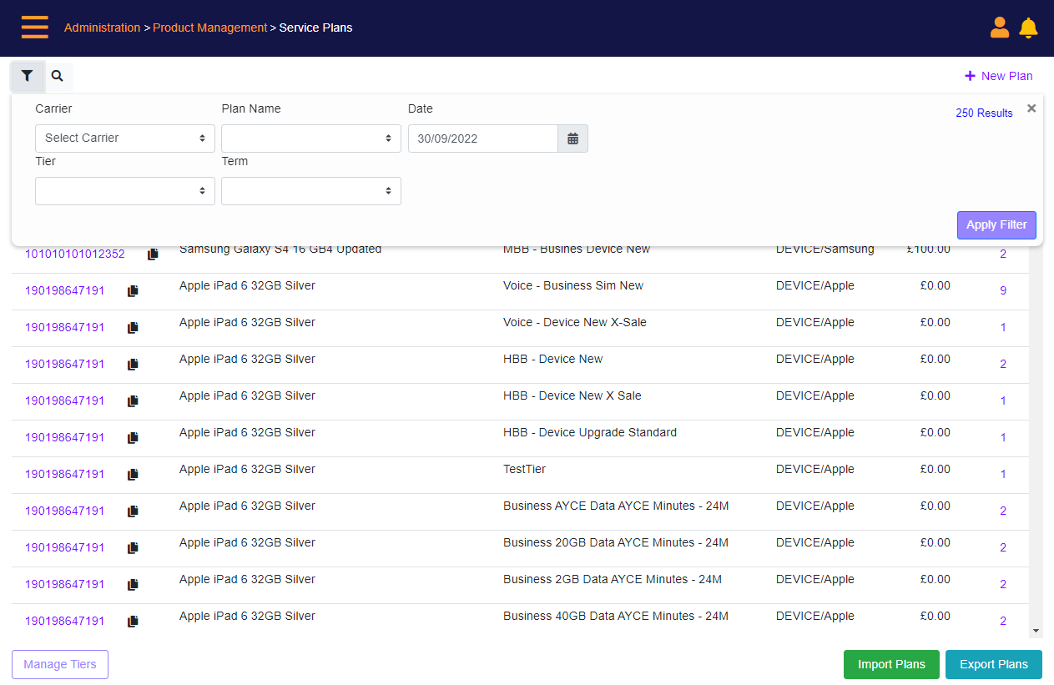Open the count link in the TestTier row
Screen dimensions: 1054x685
1003,475
